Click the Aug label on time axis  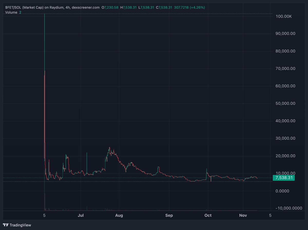point(119,215)
